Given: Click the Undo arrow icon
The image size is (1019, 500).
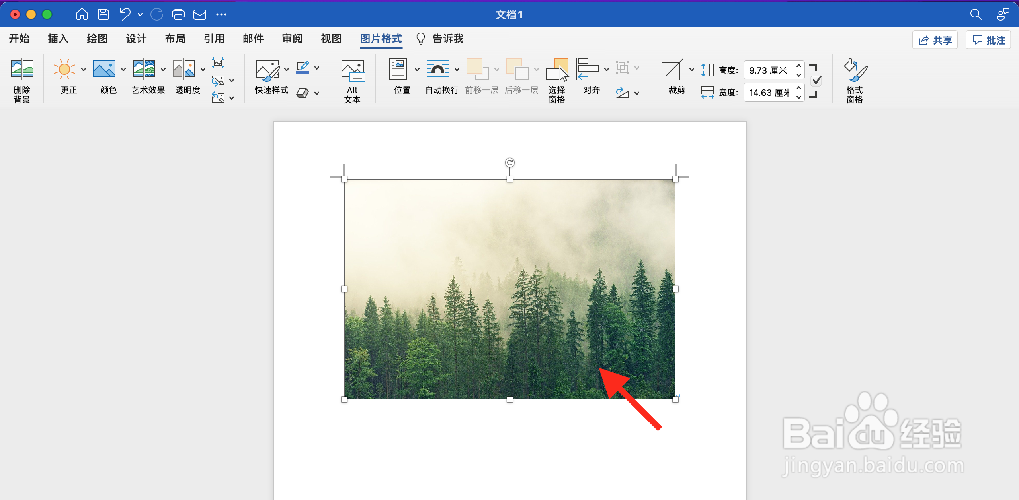Looking at the screenshot, I should 125,14.
